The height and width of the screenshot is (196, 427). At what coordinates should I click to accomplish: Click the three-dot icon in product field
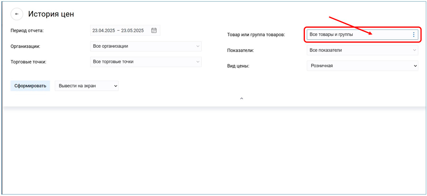coord(413,35)
